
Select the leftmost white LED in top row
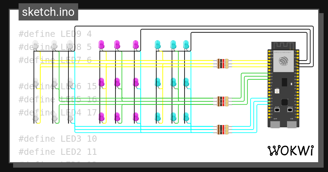tap(36, 45)
